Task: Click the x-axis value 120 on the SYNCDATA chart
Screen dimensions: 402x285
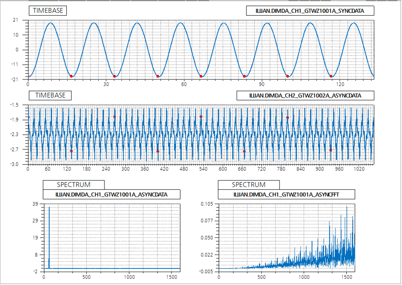Action: [340, 84]
